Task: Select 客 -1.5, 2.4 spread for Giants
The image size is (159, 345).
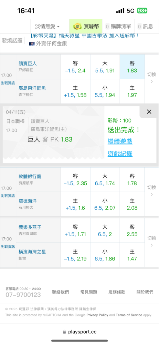Action: point(75,67)
